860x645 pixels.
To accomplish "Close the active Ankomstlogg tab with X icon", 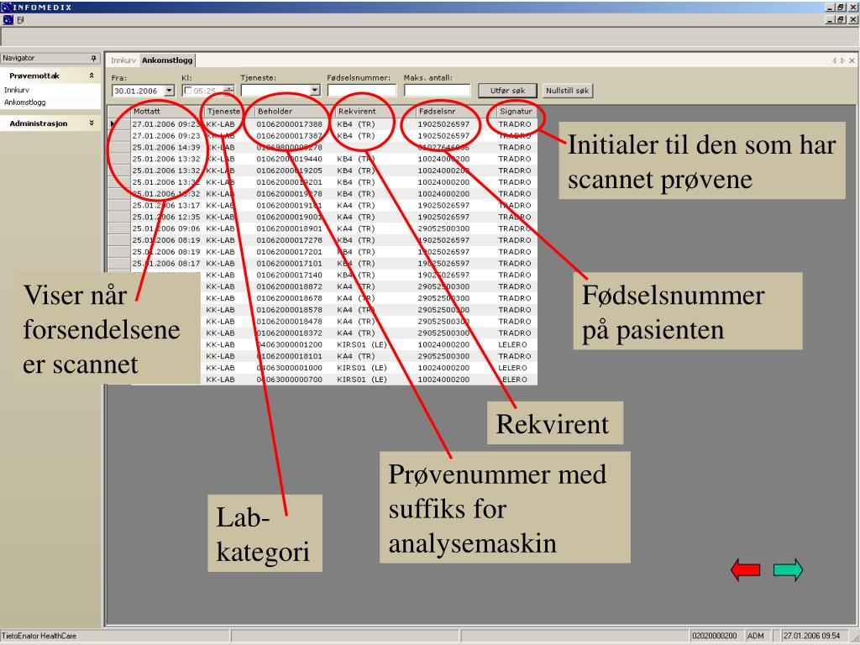I will coord(852,60).
